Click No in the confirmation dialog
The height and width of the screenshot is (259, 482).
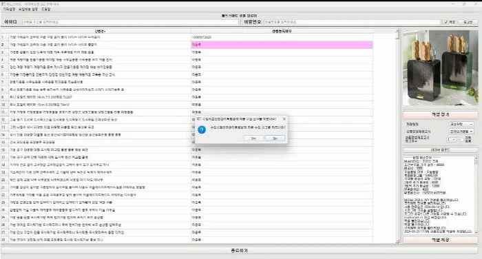click(x=275, y=138)
